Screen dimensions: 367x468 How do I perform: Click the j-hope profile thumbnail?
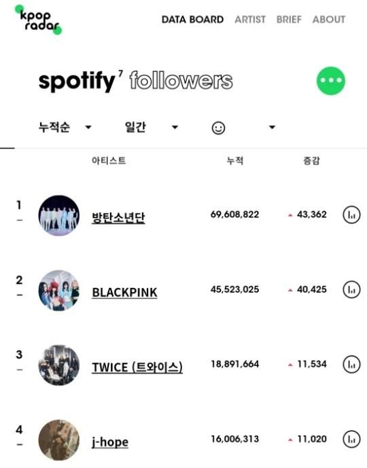59,440
